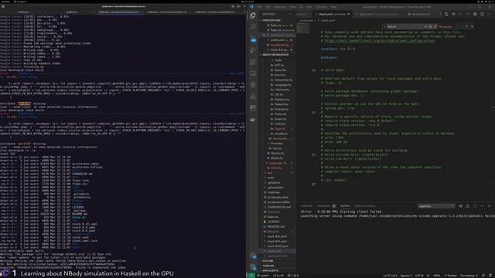495x278 pixels.
Task: Click the green remote indicator in status bar
Action: pyautogui.click(x=251, y=276)
